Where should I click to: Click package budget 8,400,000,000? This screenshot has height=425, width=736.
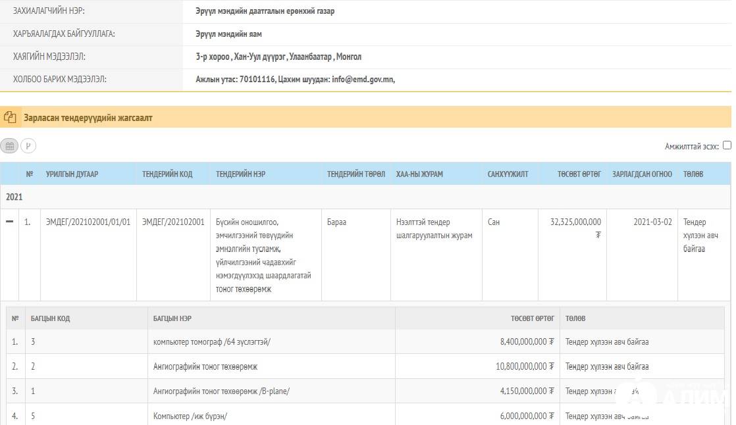point(527,342)
